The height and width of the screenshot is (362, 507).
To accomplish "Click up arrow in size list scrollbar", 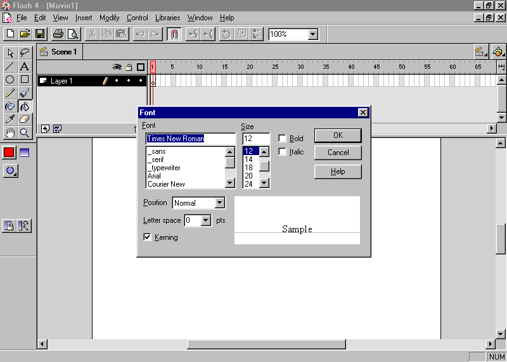I will pos(264,152).
